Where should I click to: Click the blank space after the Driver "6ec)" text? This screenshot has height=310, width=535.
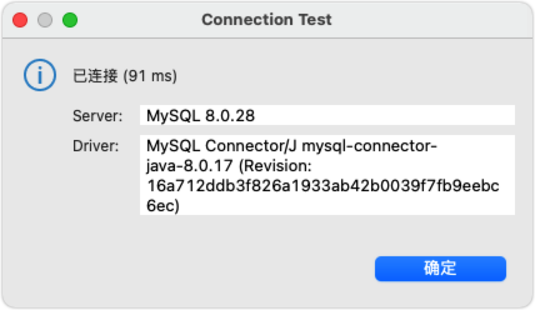pyautogui.click(x=344, y=206)
